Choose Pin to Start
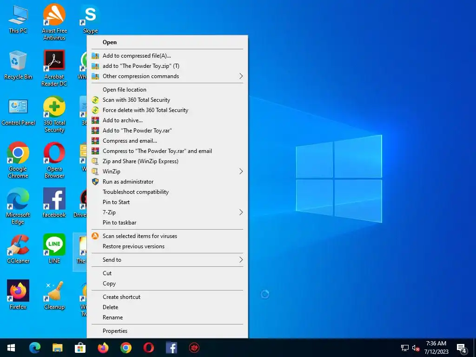Screen dimensions: 476x357 click(167, 202)
